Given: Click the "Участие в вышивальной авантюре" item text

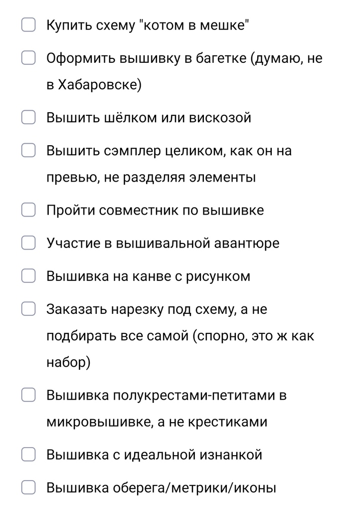Looking at the screenshot, I should [x=163, y=243].
